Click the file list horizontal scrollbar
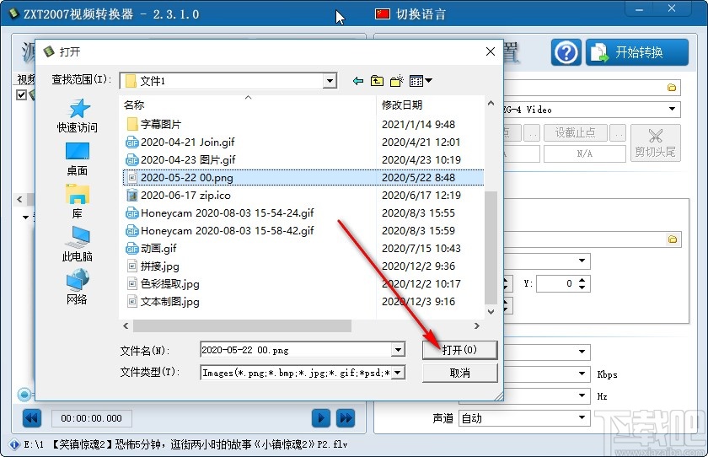 (x=242, y=325)
